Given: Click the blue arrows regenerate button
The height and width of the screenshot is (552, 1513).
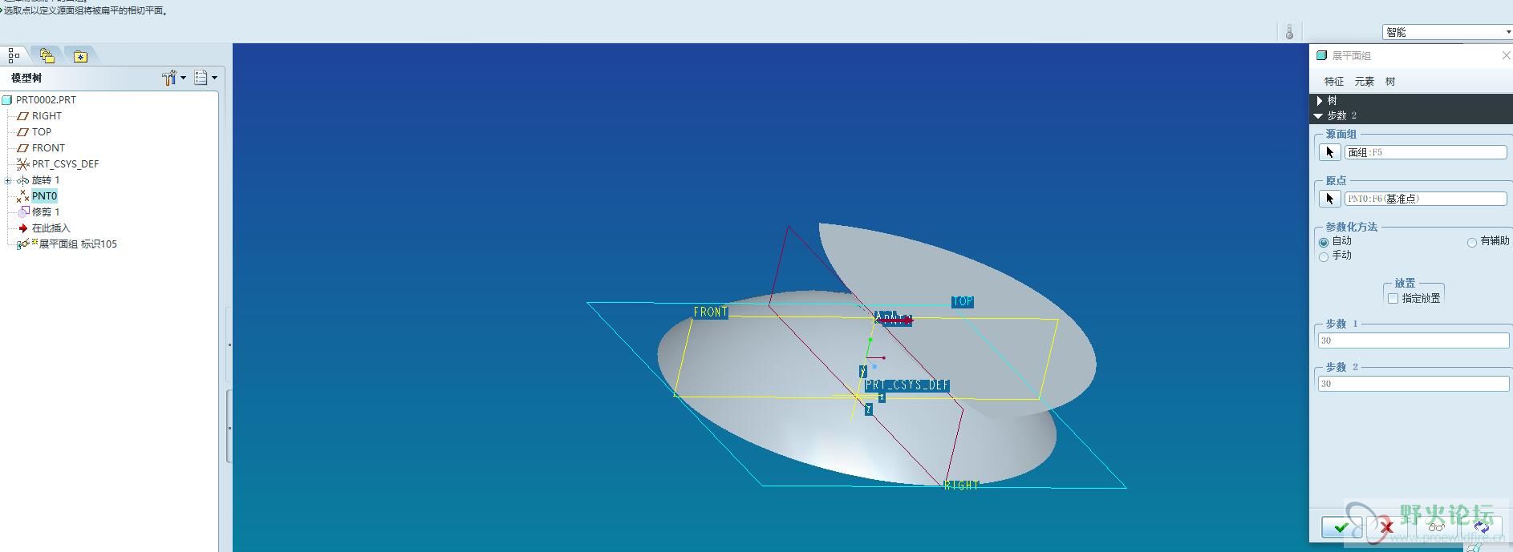Looking at the screenshot, I should [x=1483, y=527].
